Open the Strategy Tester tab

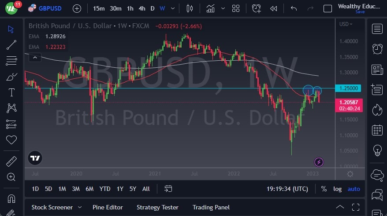(157, 207)
